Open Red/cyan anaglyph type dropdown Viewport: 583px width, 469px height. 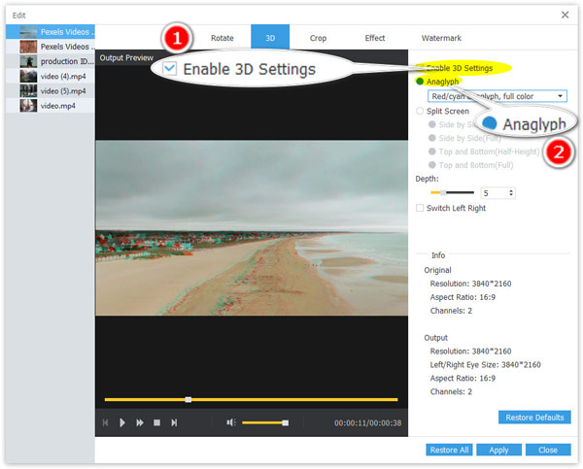497,96
